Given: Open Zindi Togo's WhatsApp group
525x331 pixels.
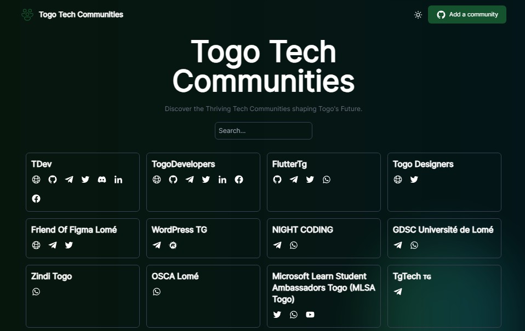Looking at the screenshot, I should [x=36, y=292].
